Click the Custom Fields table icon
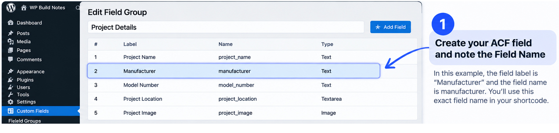 pos(11,111)
